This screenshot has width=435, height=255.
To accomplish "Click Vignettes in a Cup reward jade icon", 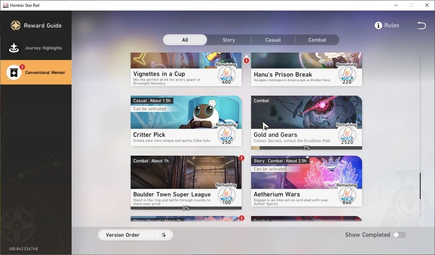I will 226,75.
